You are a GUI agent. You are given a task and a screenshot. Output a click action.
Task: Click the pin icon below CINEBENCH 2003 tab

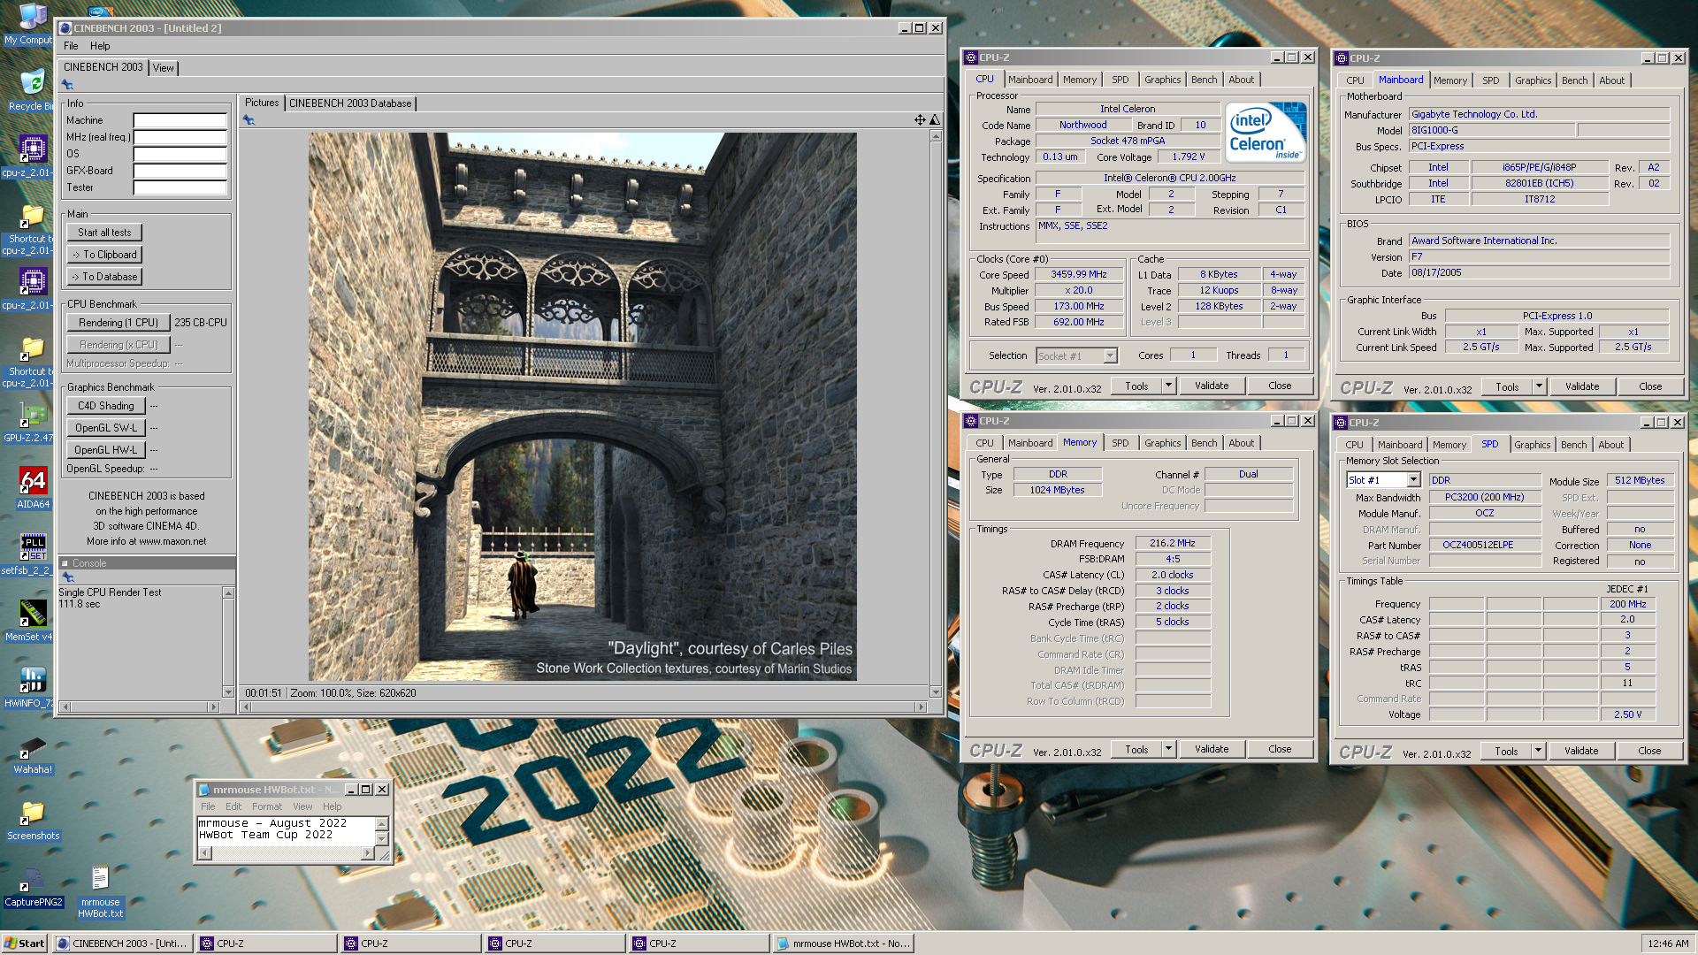click(x=67, y=85)
